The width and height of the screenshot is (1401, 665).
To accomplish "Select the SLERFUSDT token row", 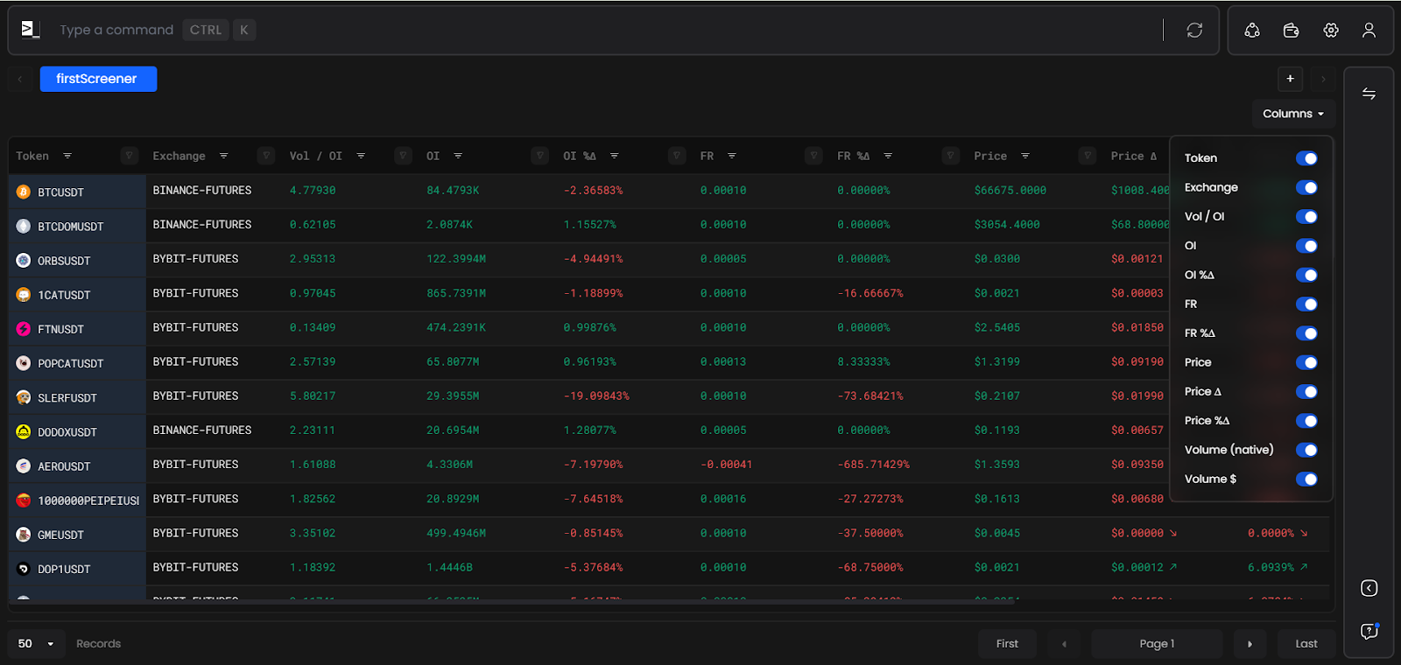I will [x=77, y=397].
